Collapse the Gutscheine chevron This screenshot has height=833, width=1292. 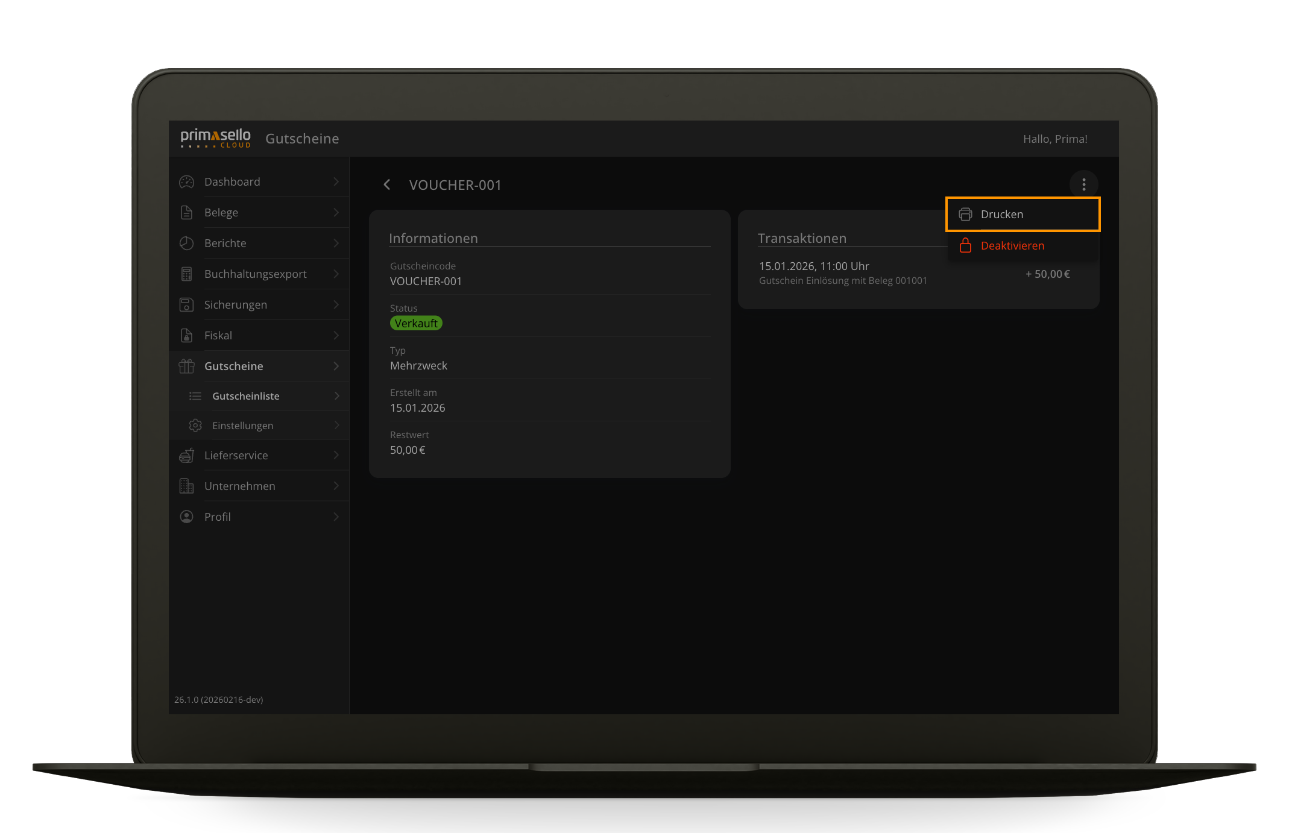tap(336, 366)
